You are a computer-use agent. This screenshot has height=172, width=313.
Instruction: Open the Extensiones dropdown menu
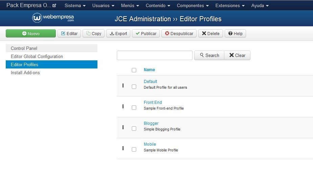point(230,6)
